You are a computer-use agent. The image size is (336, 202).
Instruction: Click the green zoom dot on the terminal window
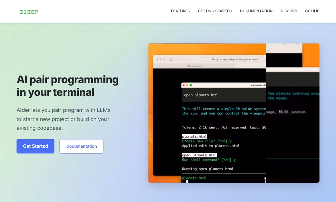(x=191, y=85)
